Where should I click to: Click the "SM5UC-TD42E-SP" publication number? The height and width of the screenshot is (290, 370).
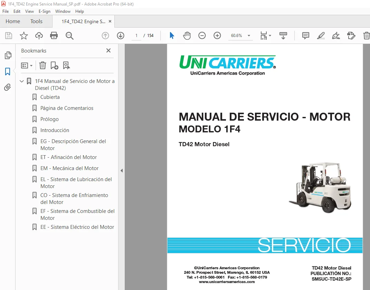coord(331,279)
